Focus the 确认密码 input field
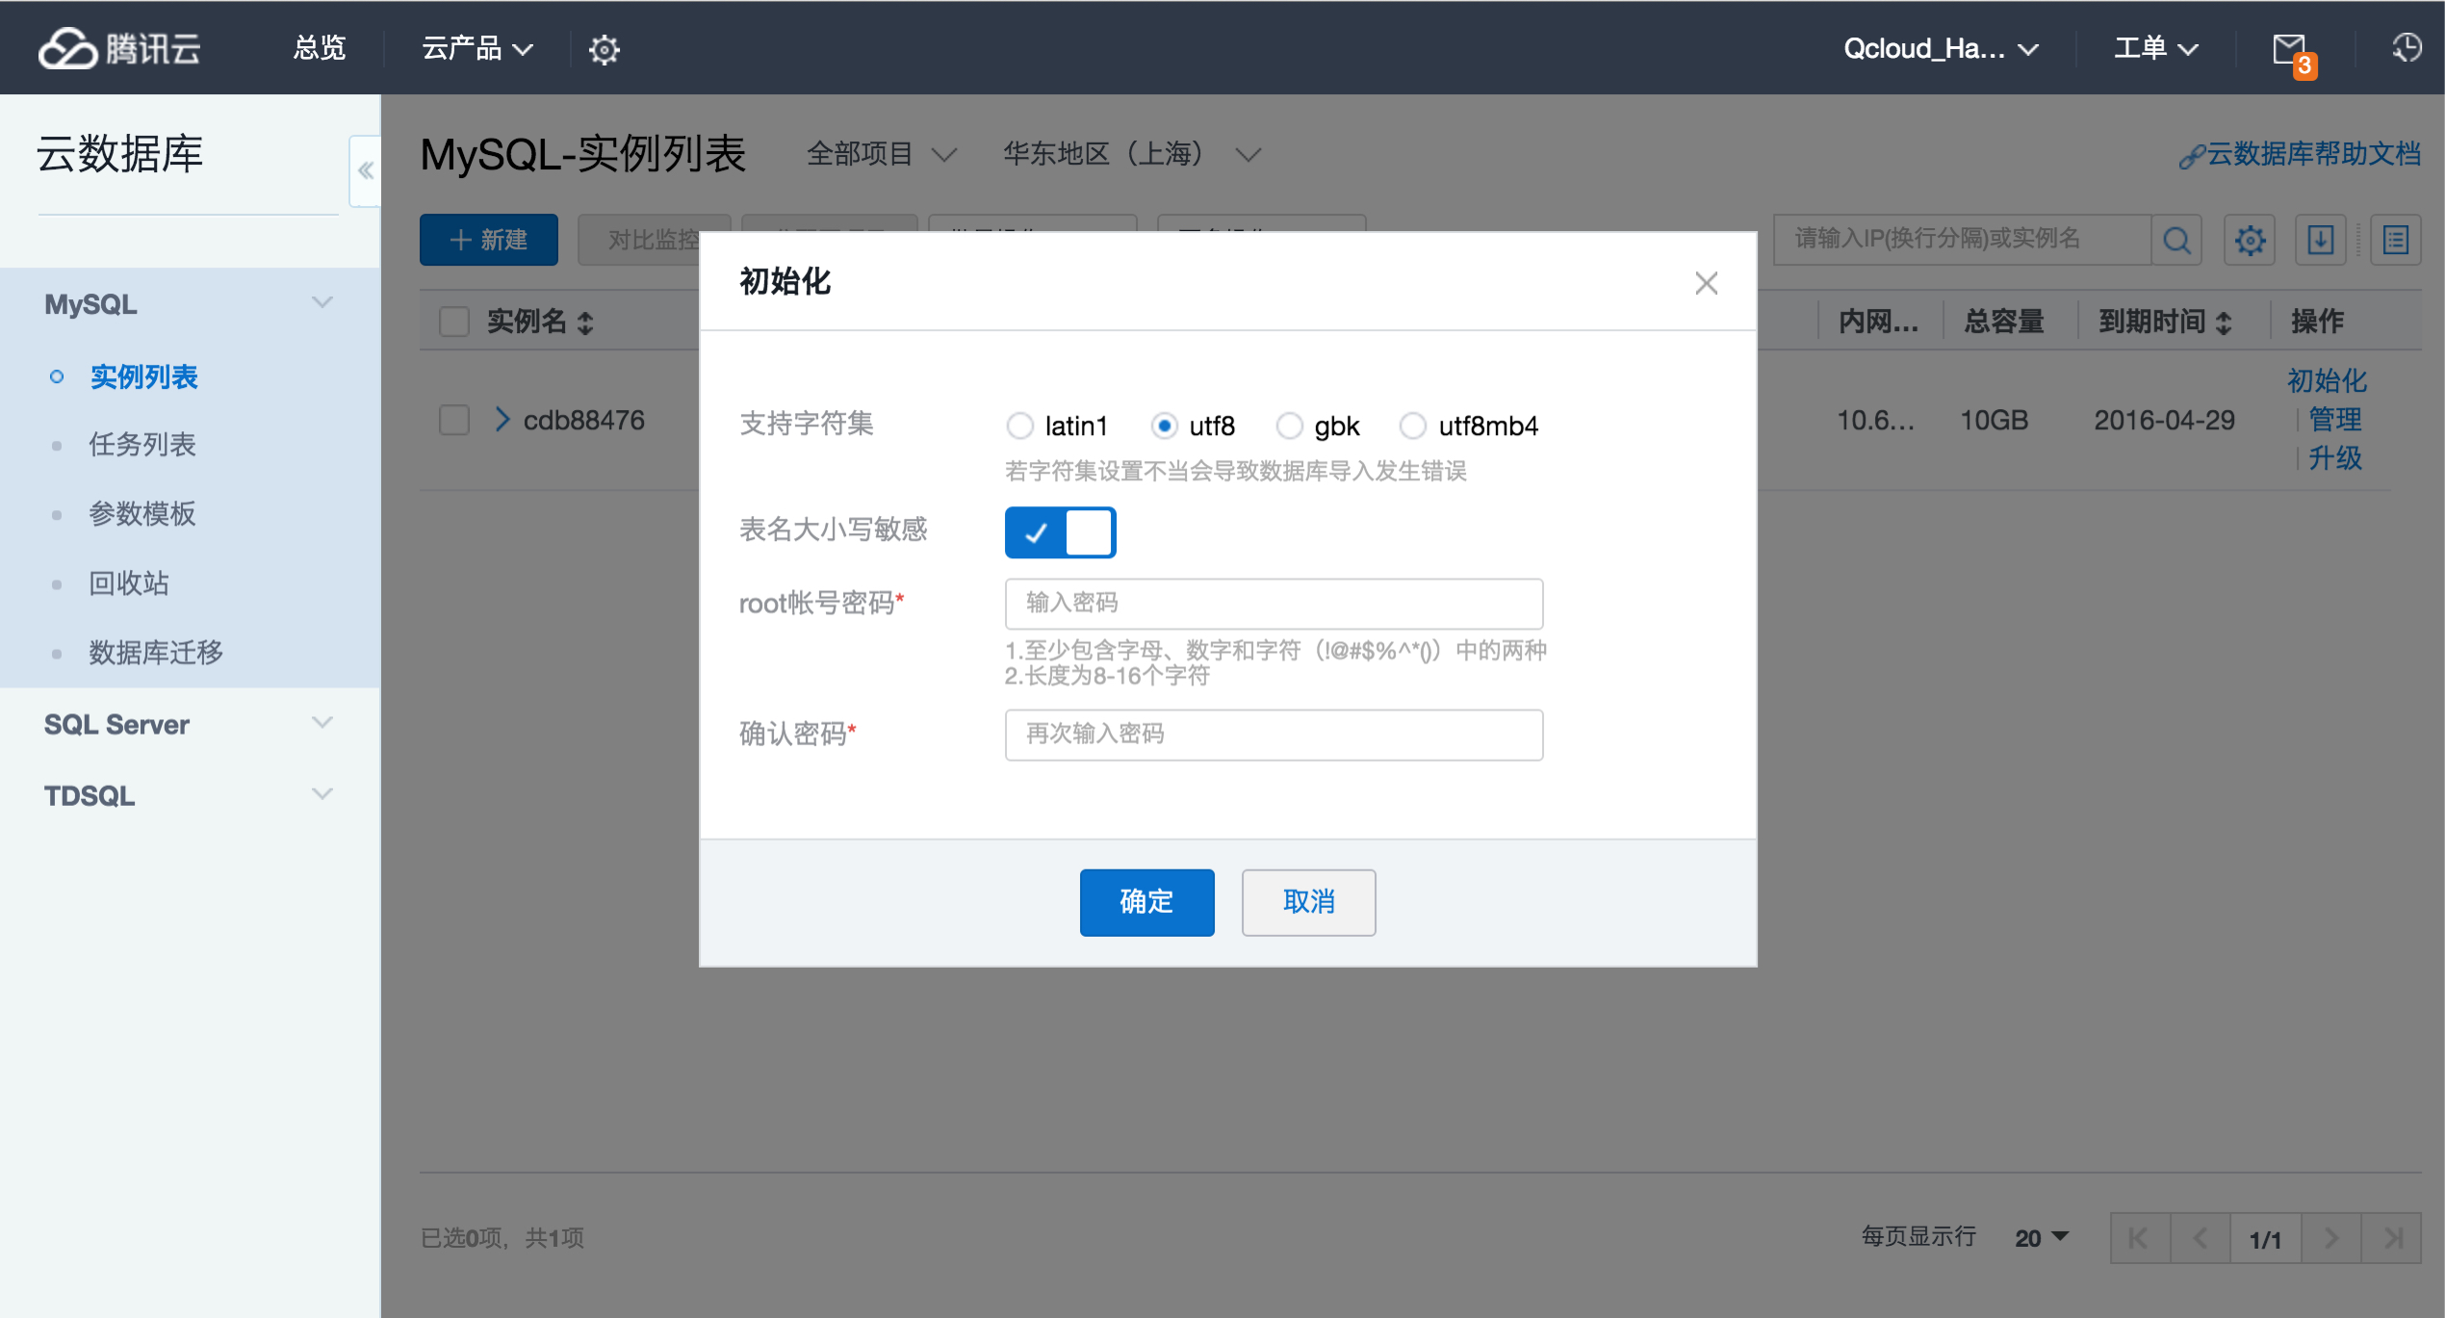Image resolution: width=2445 pixels, height=1318 pixels. (1274, 736)
